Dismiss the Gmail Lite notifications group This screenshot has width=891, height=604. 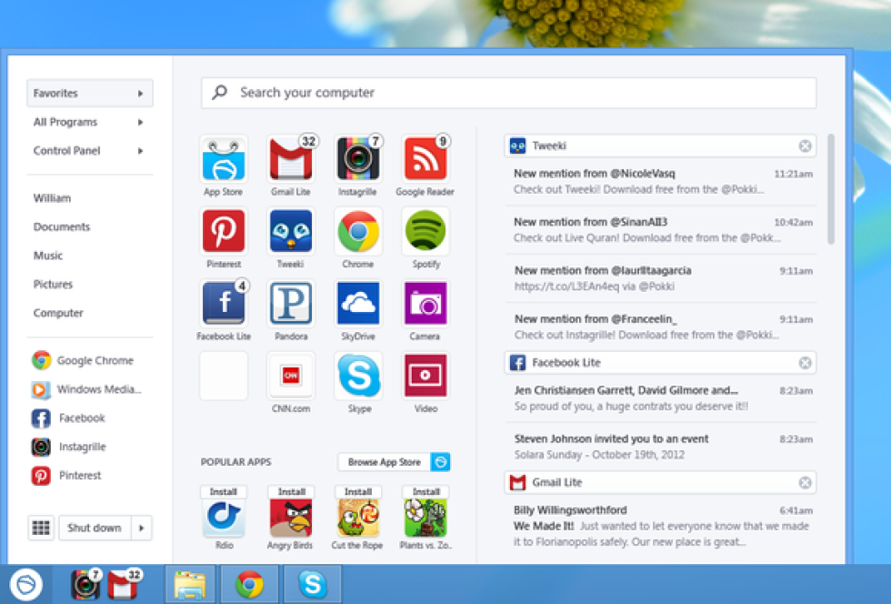[x=805, y=482]
